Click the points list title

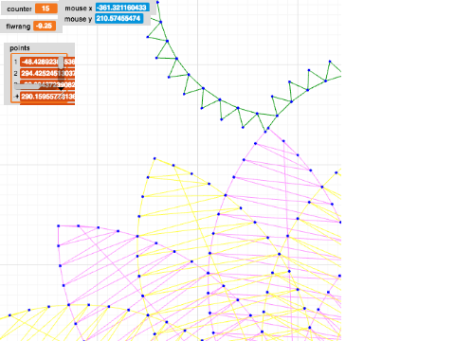pyautogui.click(x=20, y=48)
